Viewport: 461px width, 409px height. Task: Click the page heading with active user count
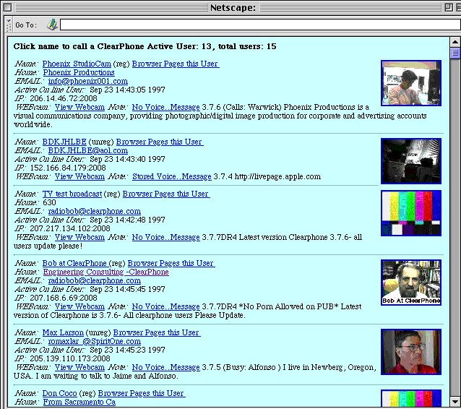(x=145, y=46)
